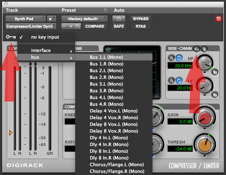Open the Compressor/Limiter Dyn3 plug-in selector
Screen dimensions: 226x175
31,26
